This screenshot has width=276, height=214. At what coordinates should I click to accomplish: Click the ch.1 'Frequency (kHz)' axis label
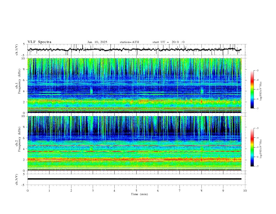[20, 81]
